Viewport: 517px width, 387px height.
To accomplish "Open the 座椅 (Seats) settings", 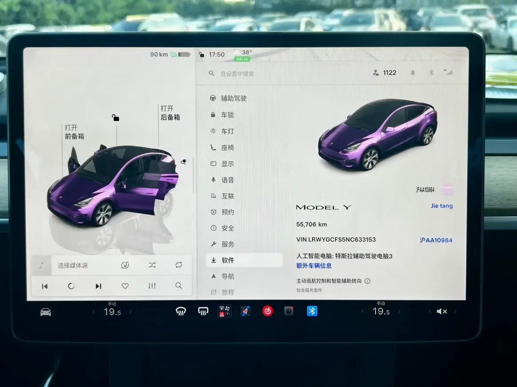I will click(x=222, y=147).
